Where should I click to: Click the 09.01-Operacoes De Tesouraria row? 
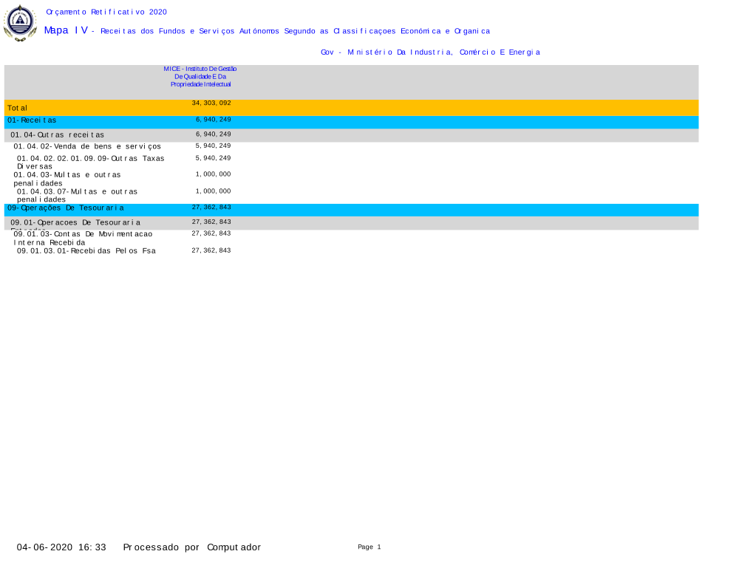pos(75,222)
